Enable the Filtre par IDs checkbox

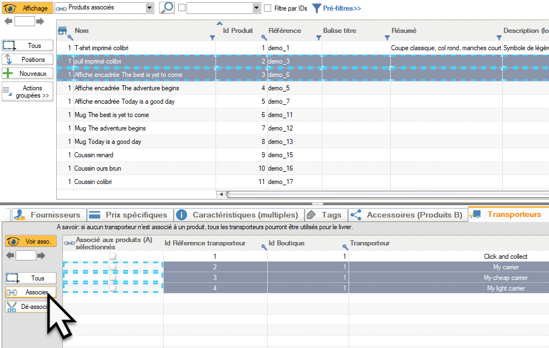(x=268, y=8)
